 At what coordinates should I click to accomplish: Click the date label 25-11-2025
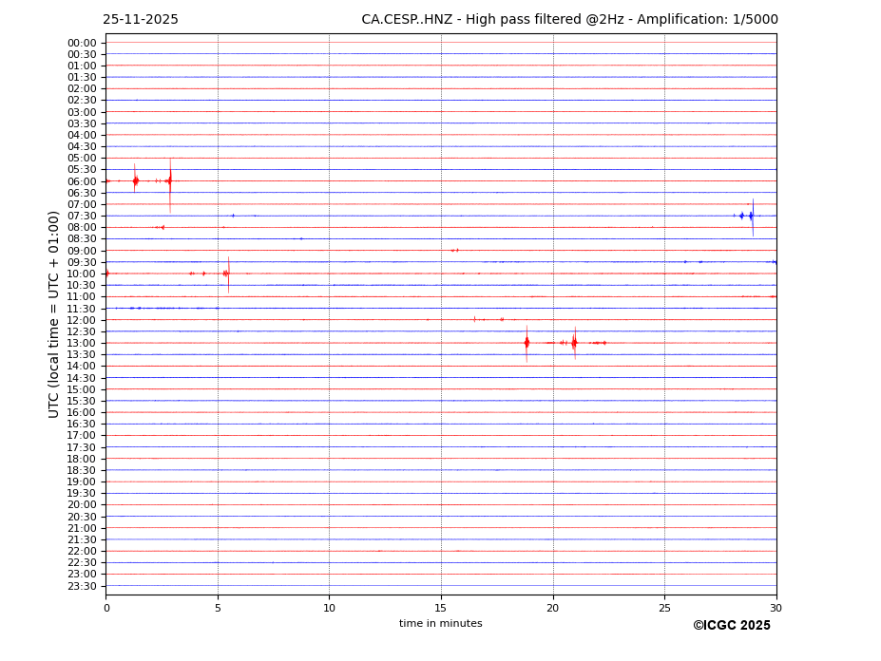click(141, 20)
